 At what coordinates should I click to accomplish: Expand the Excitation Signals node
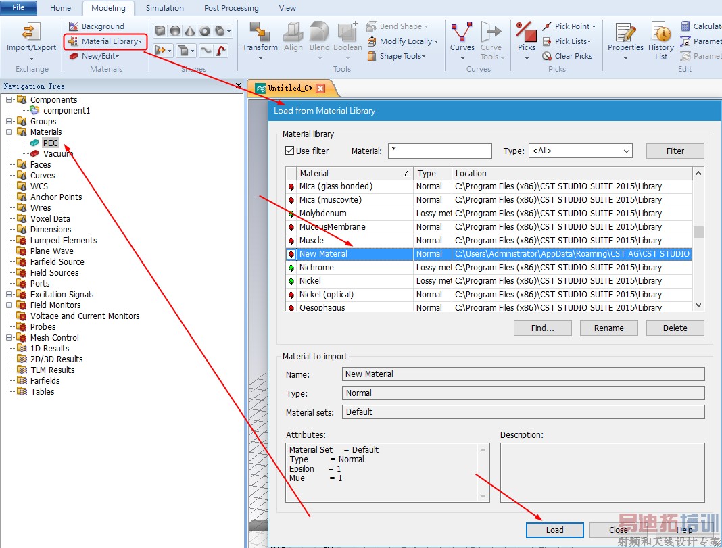(9, 294)
